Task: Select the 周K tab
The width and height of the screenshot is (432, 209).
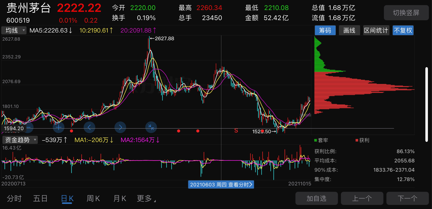Action: [93, 198]
